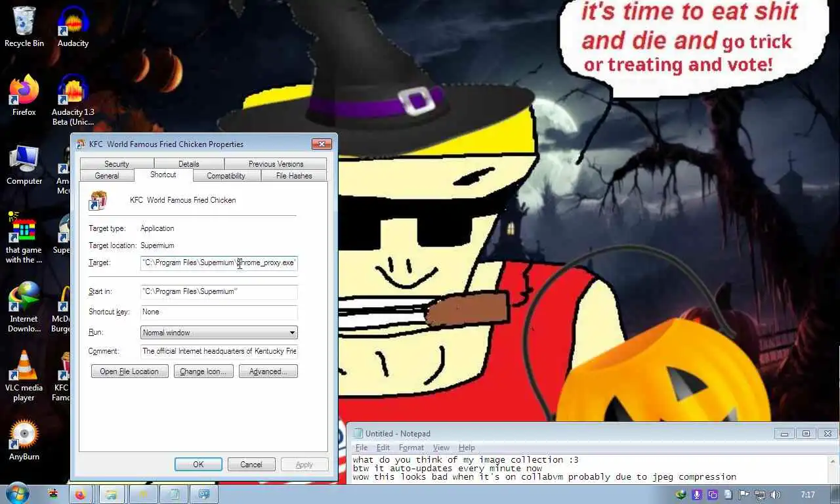
Task: Cancel the Properties dialog
Action: tap(251, 465)
